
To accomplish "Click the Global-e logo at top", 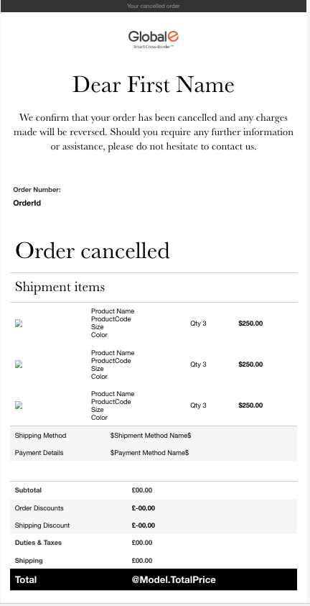I will click(154, 40).
